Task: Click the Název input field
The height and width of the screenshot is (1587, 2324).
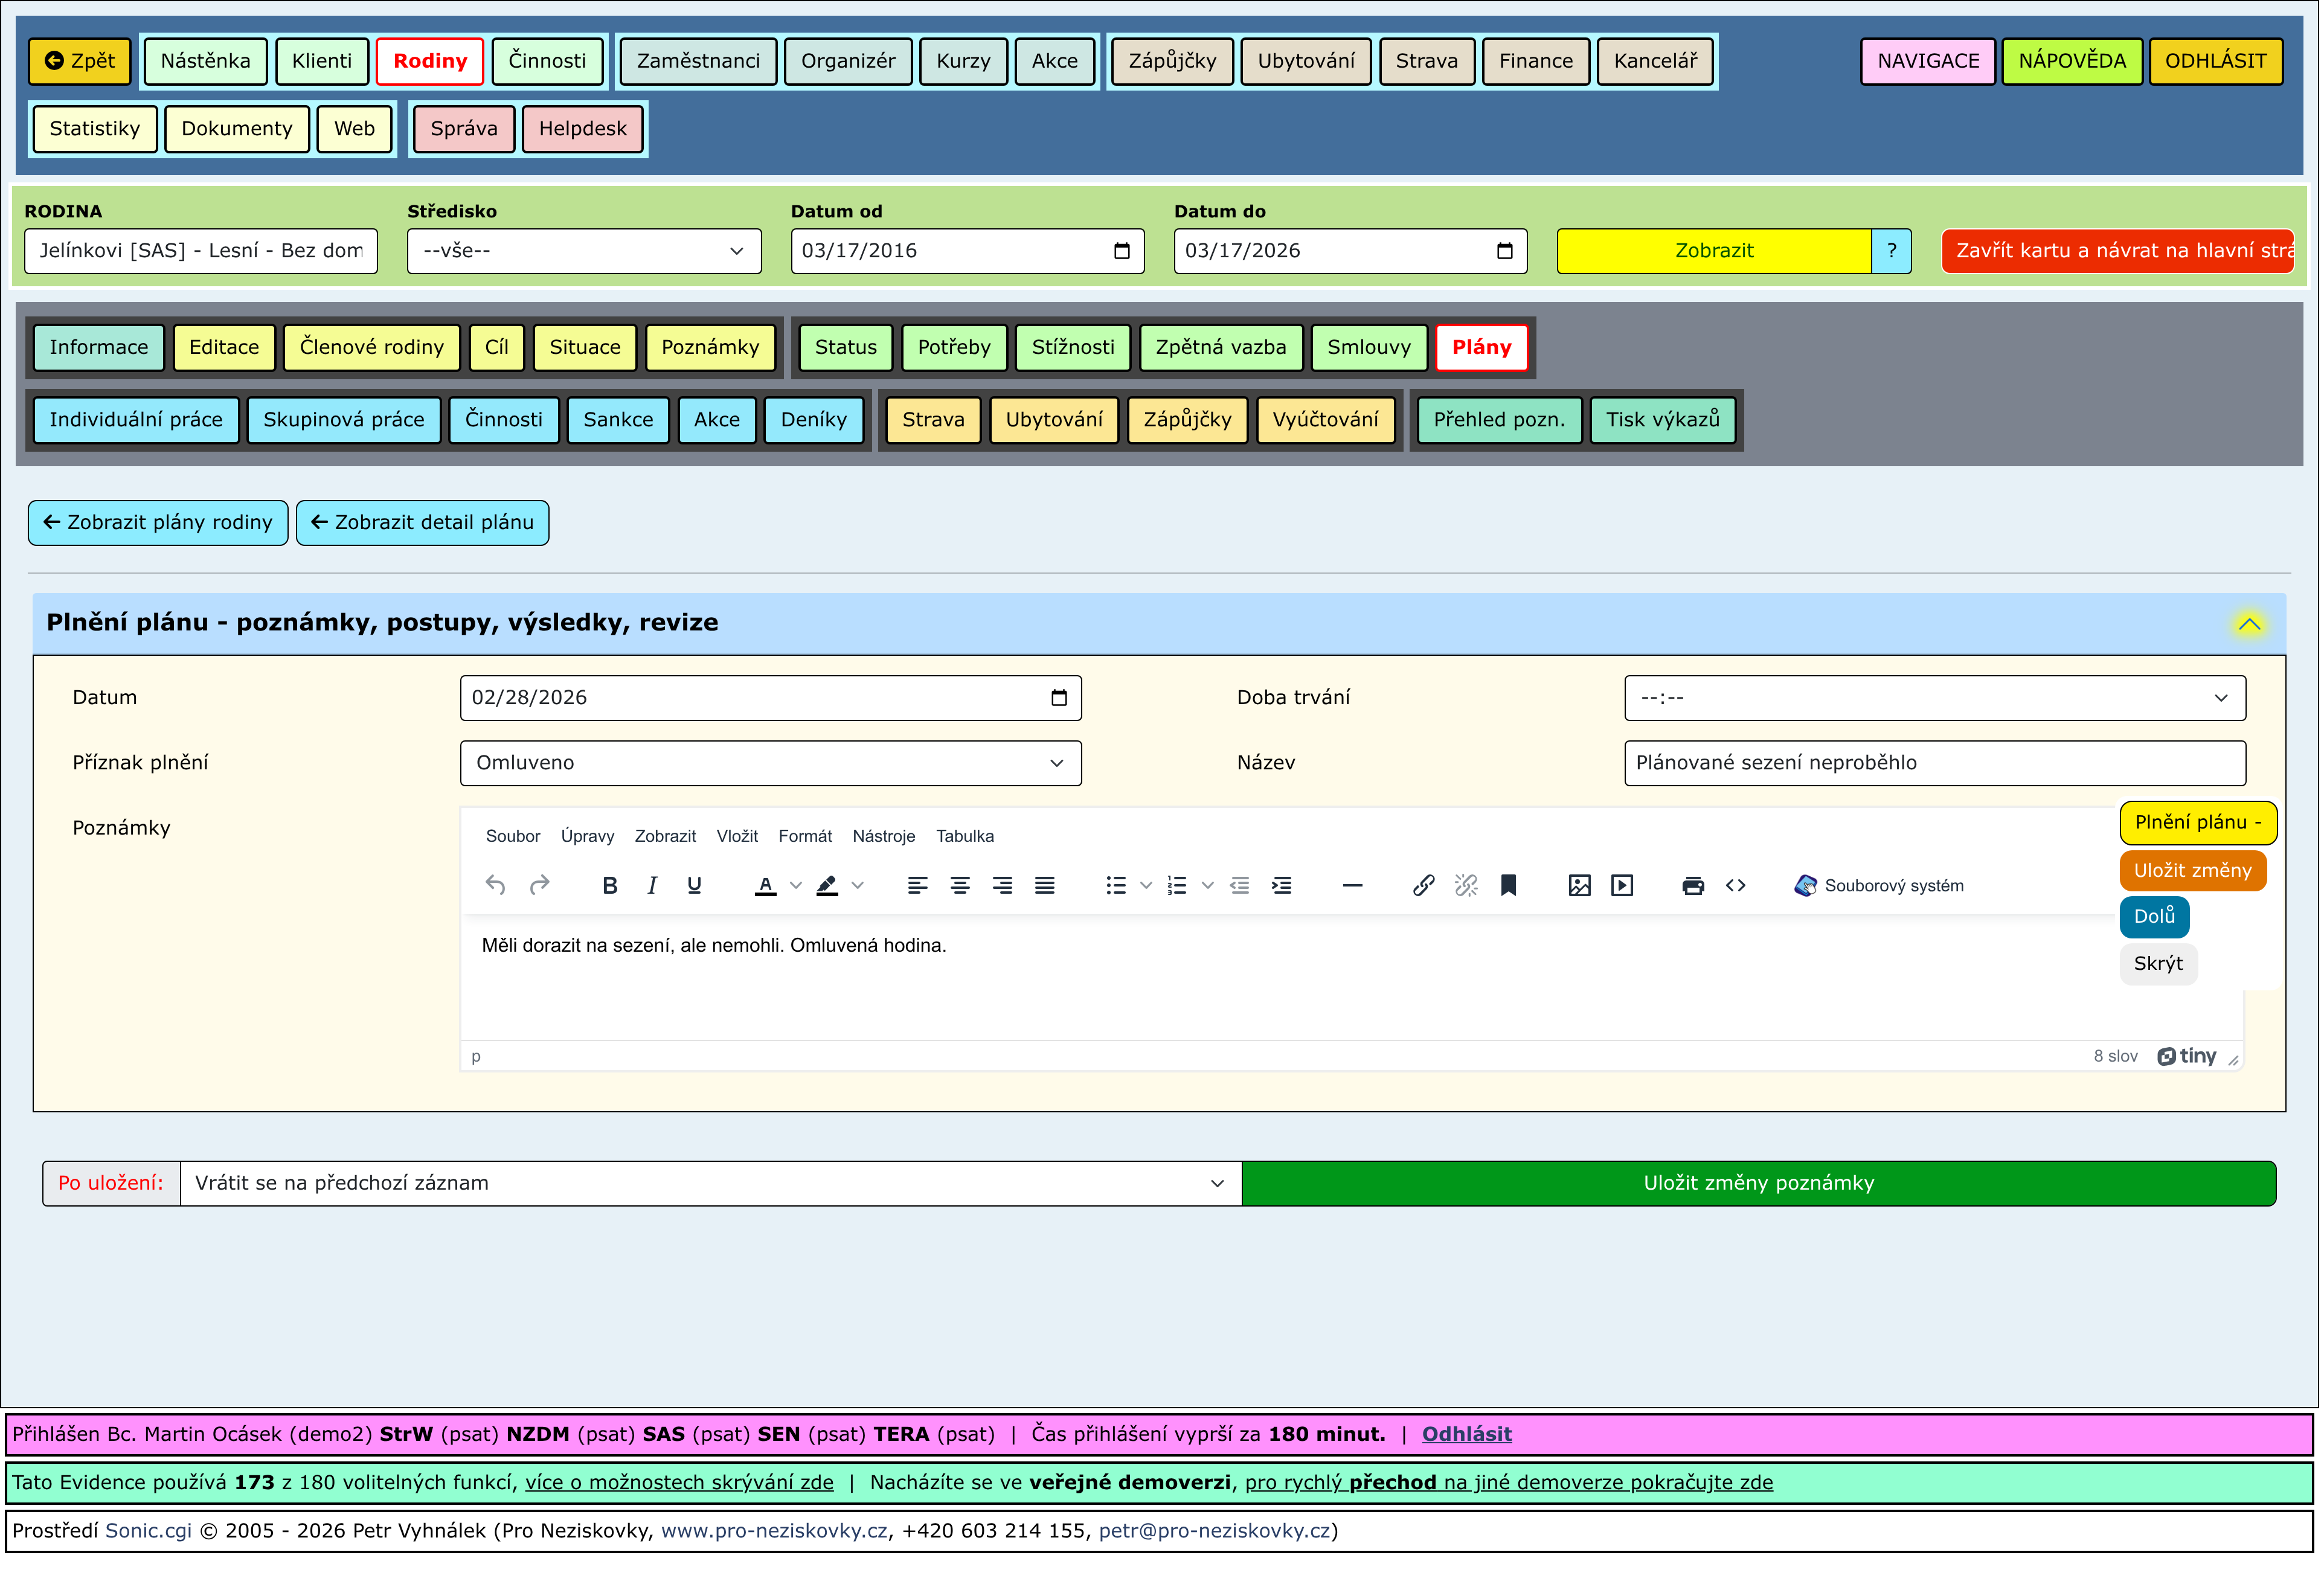Action: click(1934, 763)
